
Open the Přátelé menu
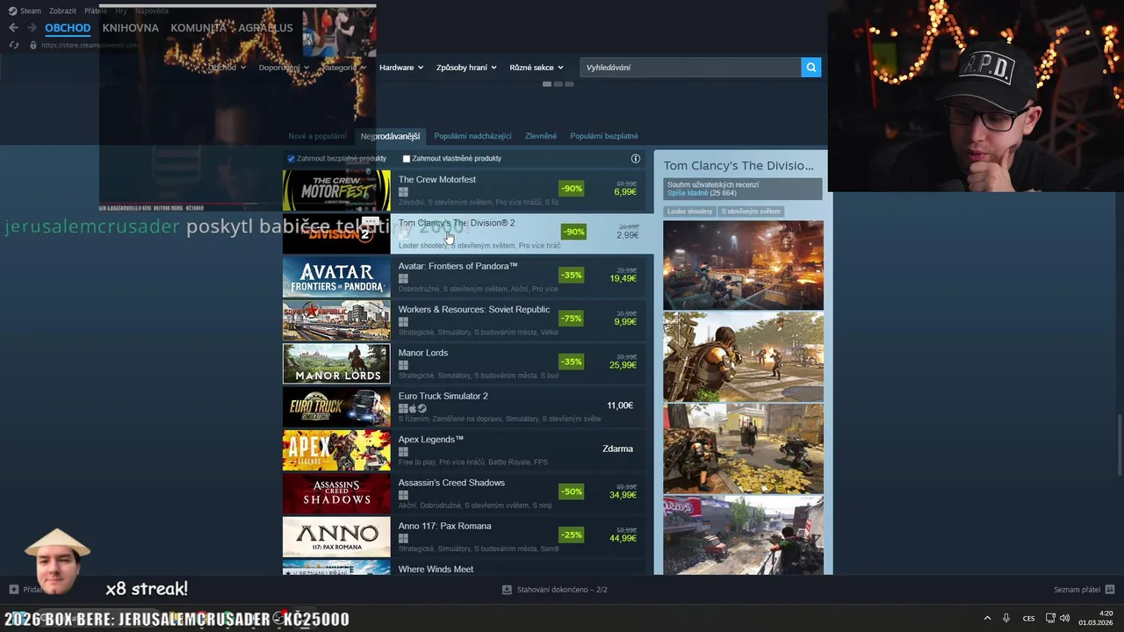tap(96, 11)
